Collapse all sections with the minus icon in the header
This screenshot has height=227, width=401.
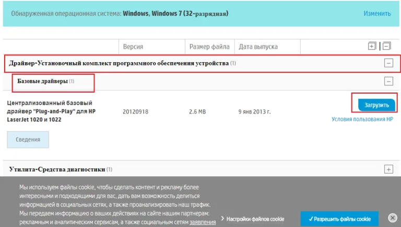387,46
